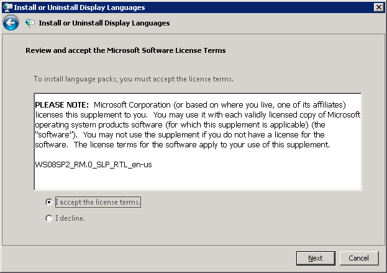Click the "I decline." label text
387x273 pixels.
click(70, 218)
